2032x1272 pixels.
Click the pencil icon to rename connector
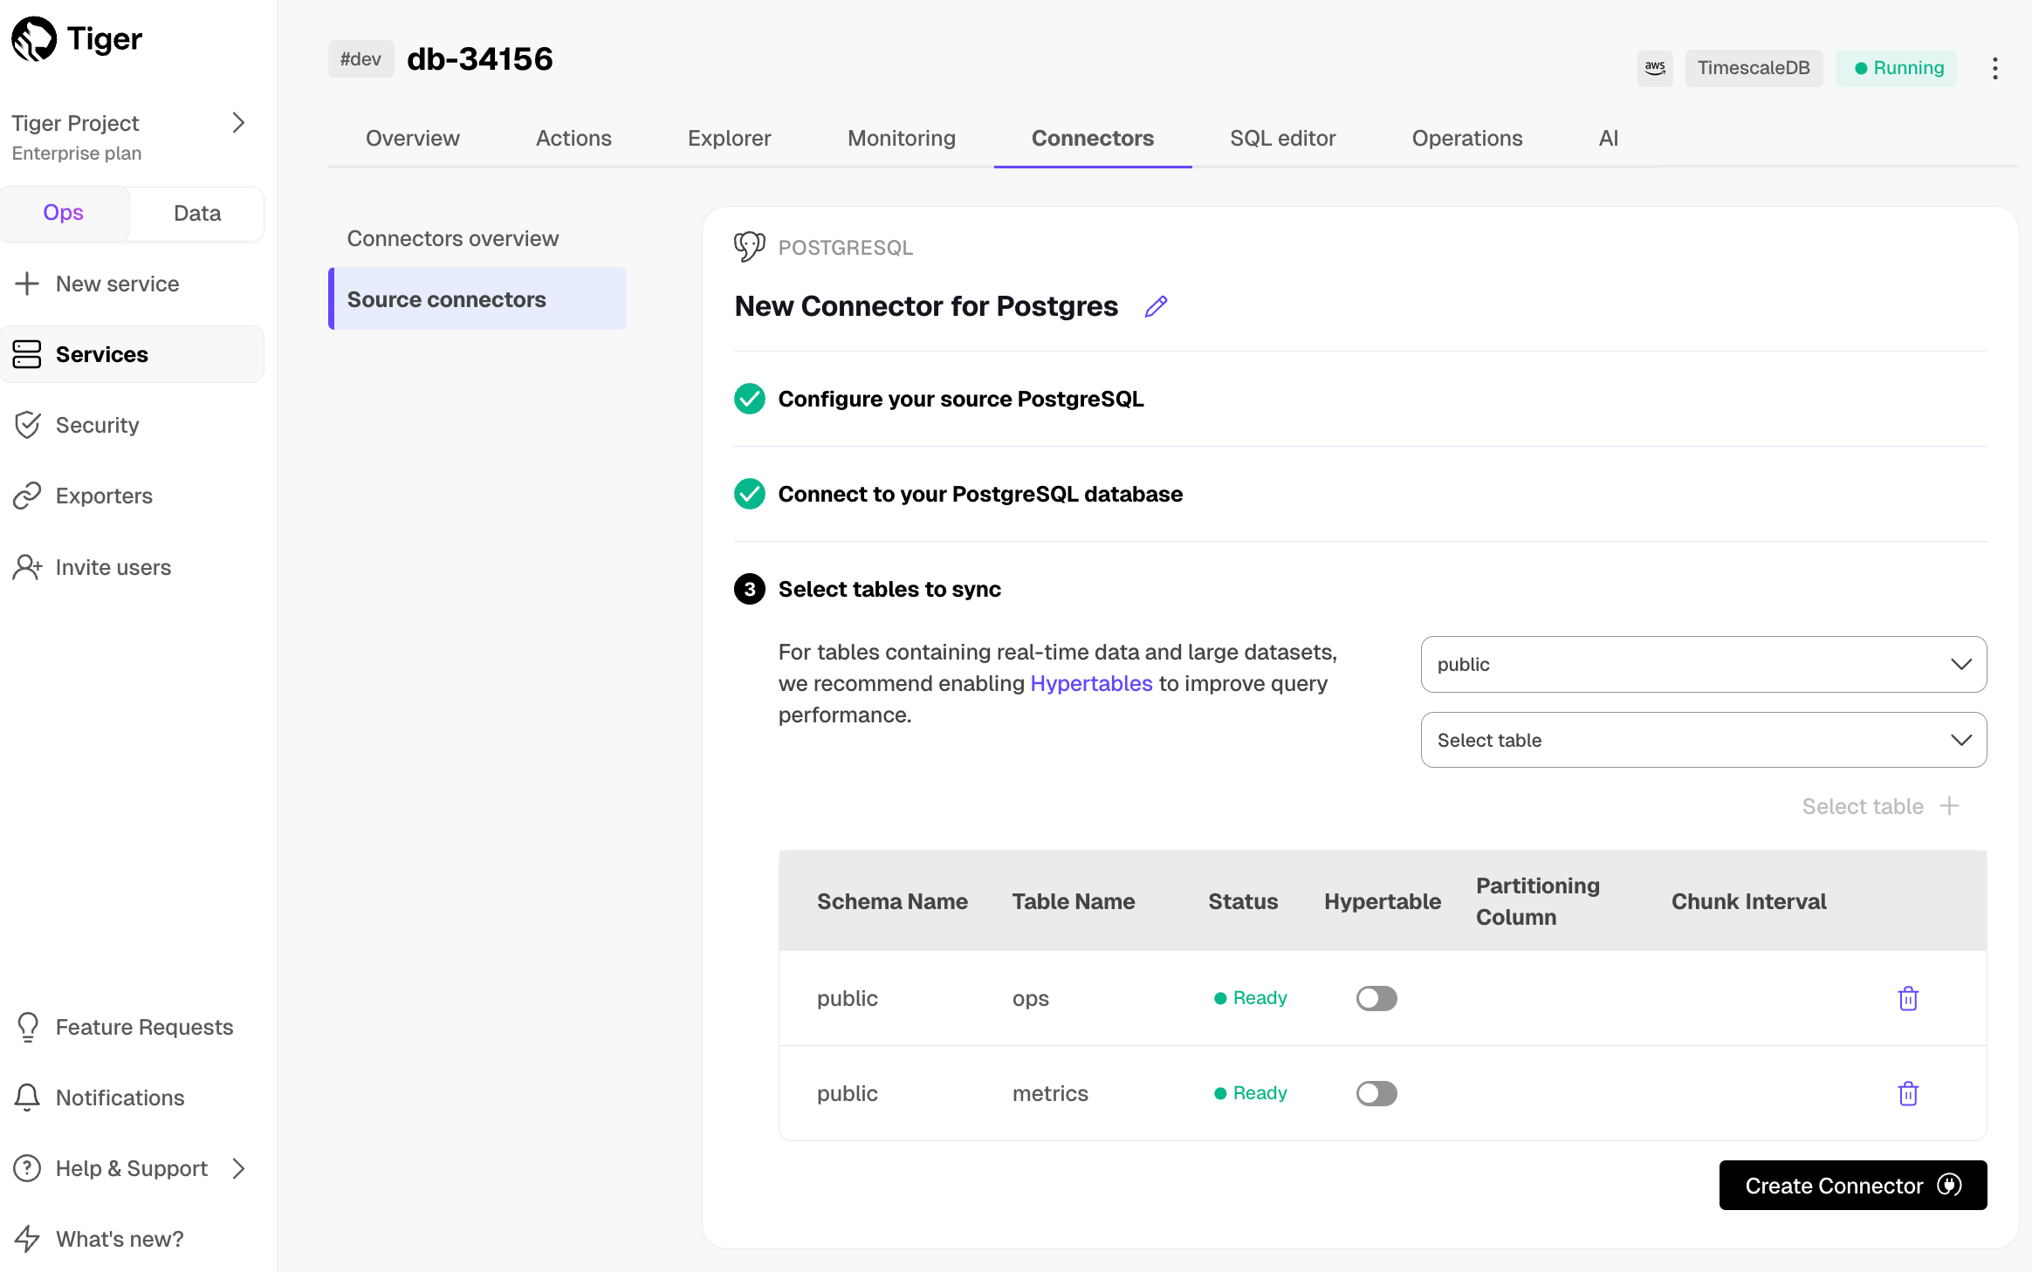click(1156, 307)
